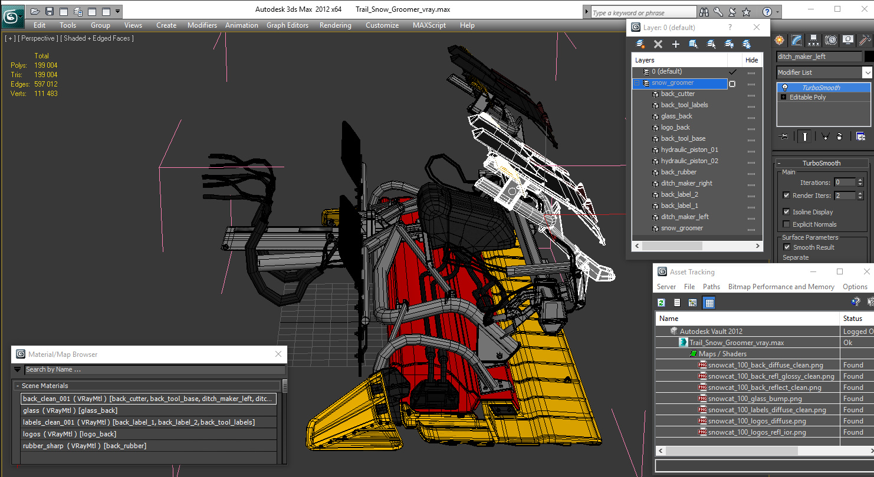Click the Save File icon in quick access toolbar
874x477 pixels.
click(50, 11)
